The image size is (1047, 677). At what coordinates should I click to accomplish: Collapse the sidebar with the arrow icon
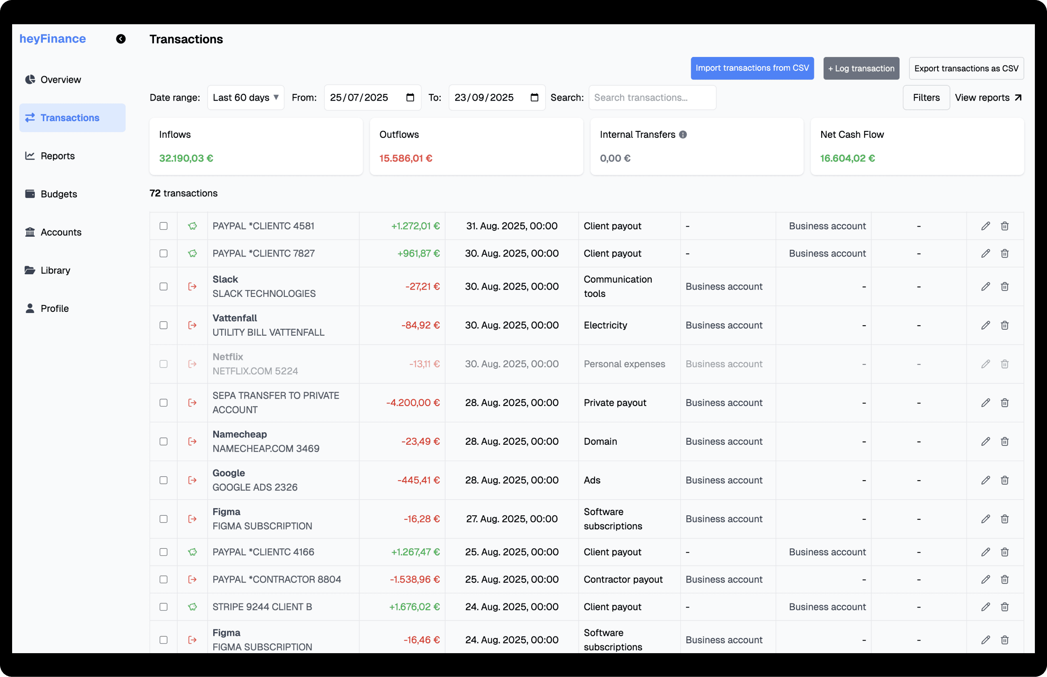point(121,39)
